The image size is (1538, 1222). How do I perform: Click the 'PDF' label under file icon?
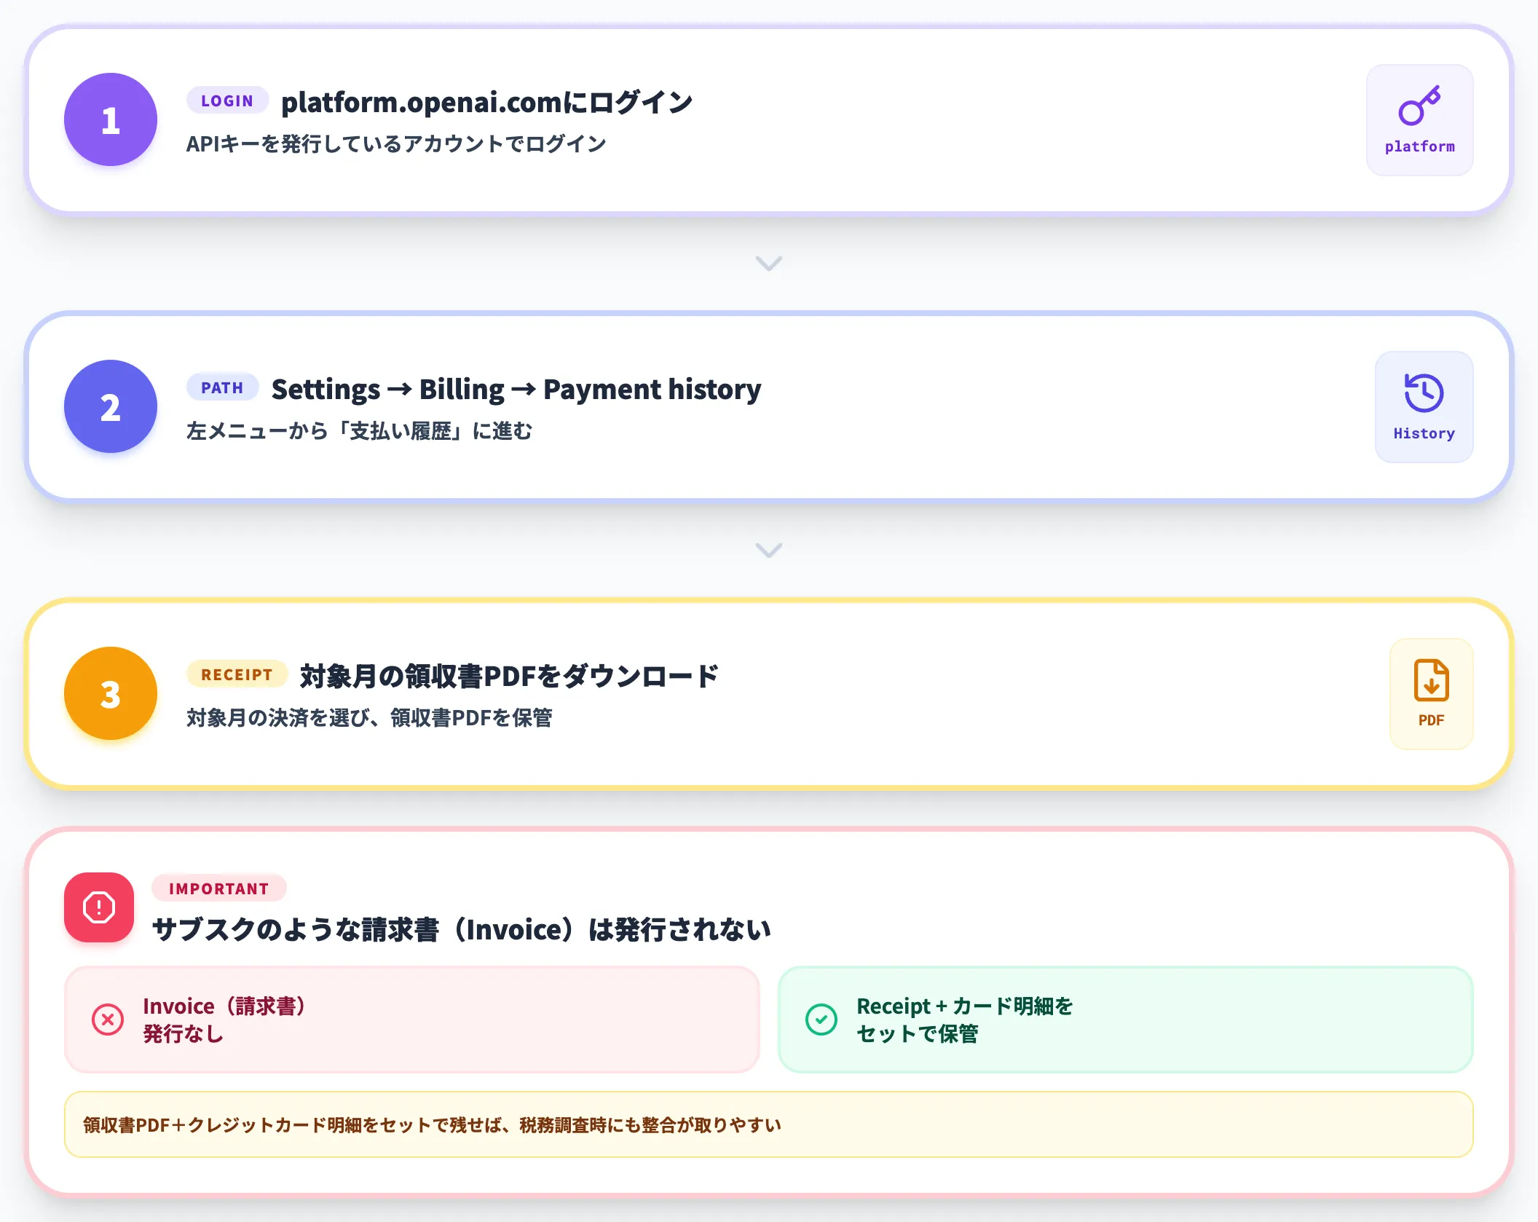[1431, 720]
